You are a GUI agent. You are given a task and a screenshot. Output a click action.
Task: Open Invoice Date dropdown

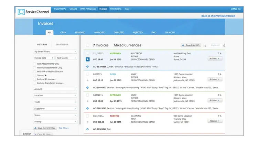click(x=44, y=58)
